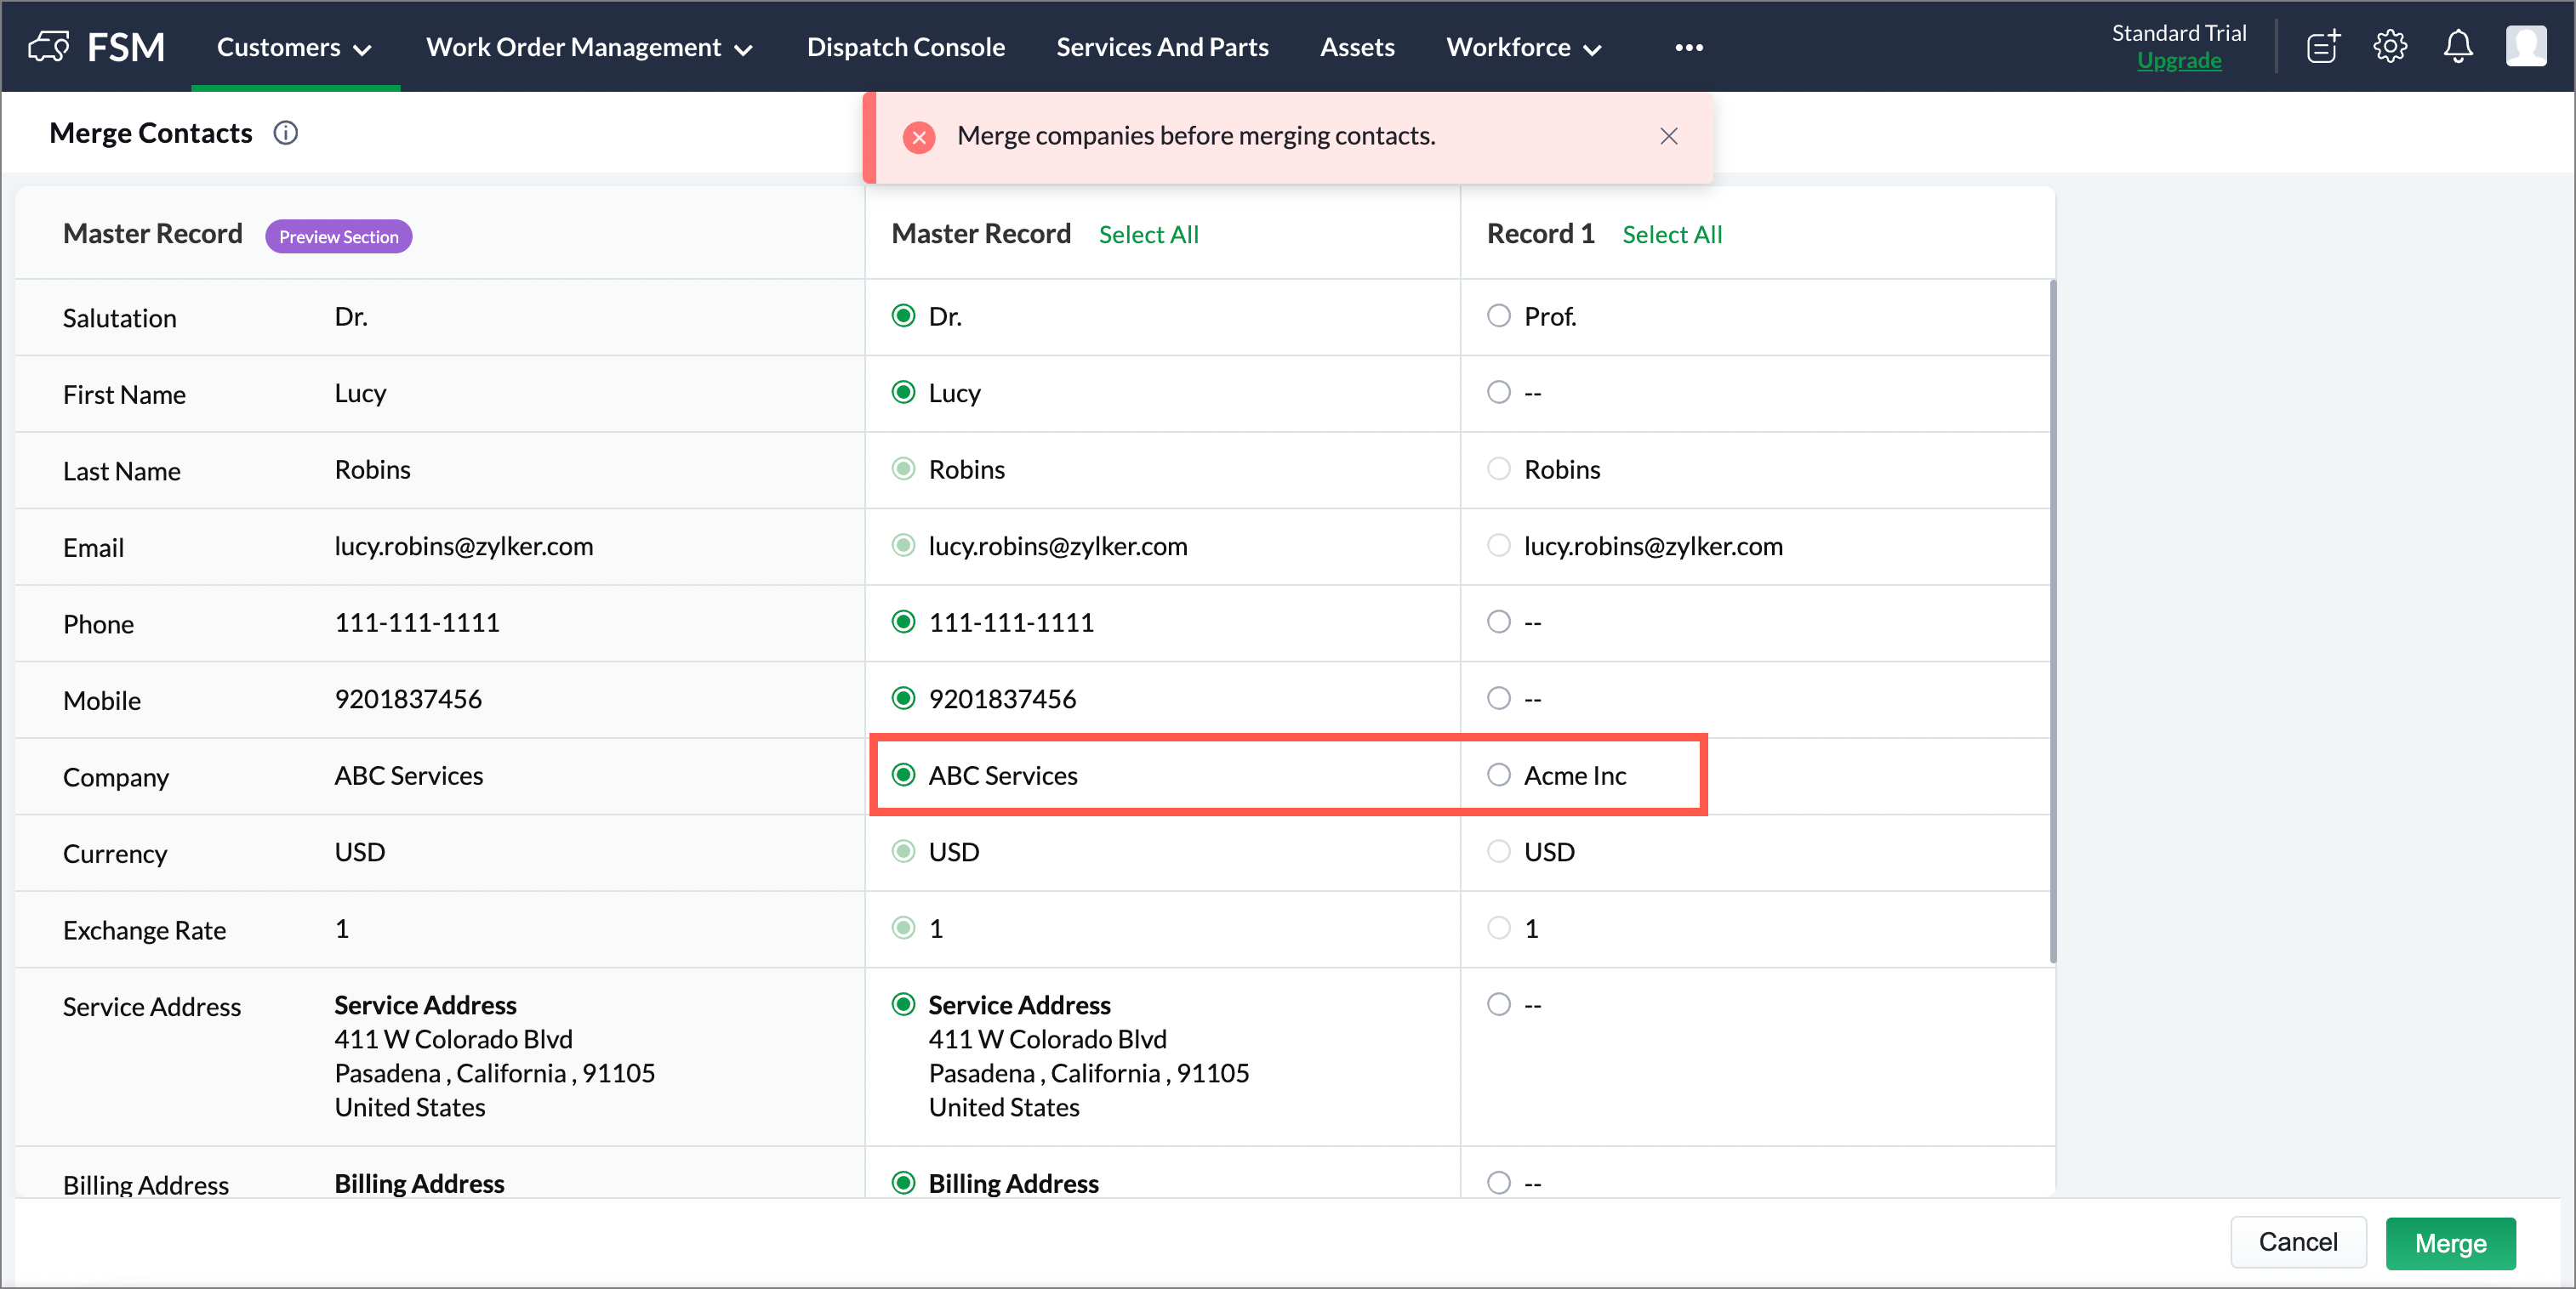Open the user profile avatar
The width and height of the screenshot is (2576, 1289).
click(x=2525, y=46)
